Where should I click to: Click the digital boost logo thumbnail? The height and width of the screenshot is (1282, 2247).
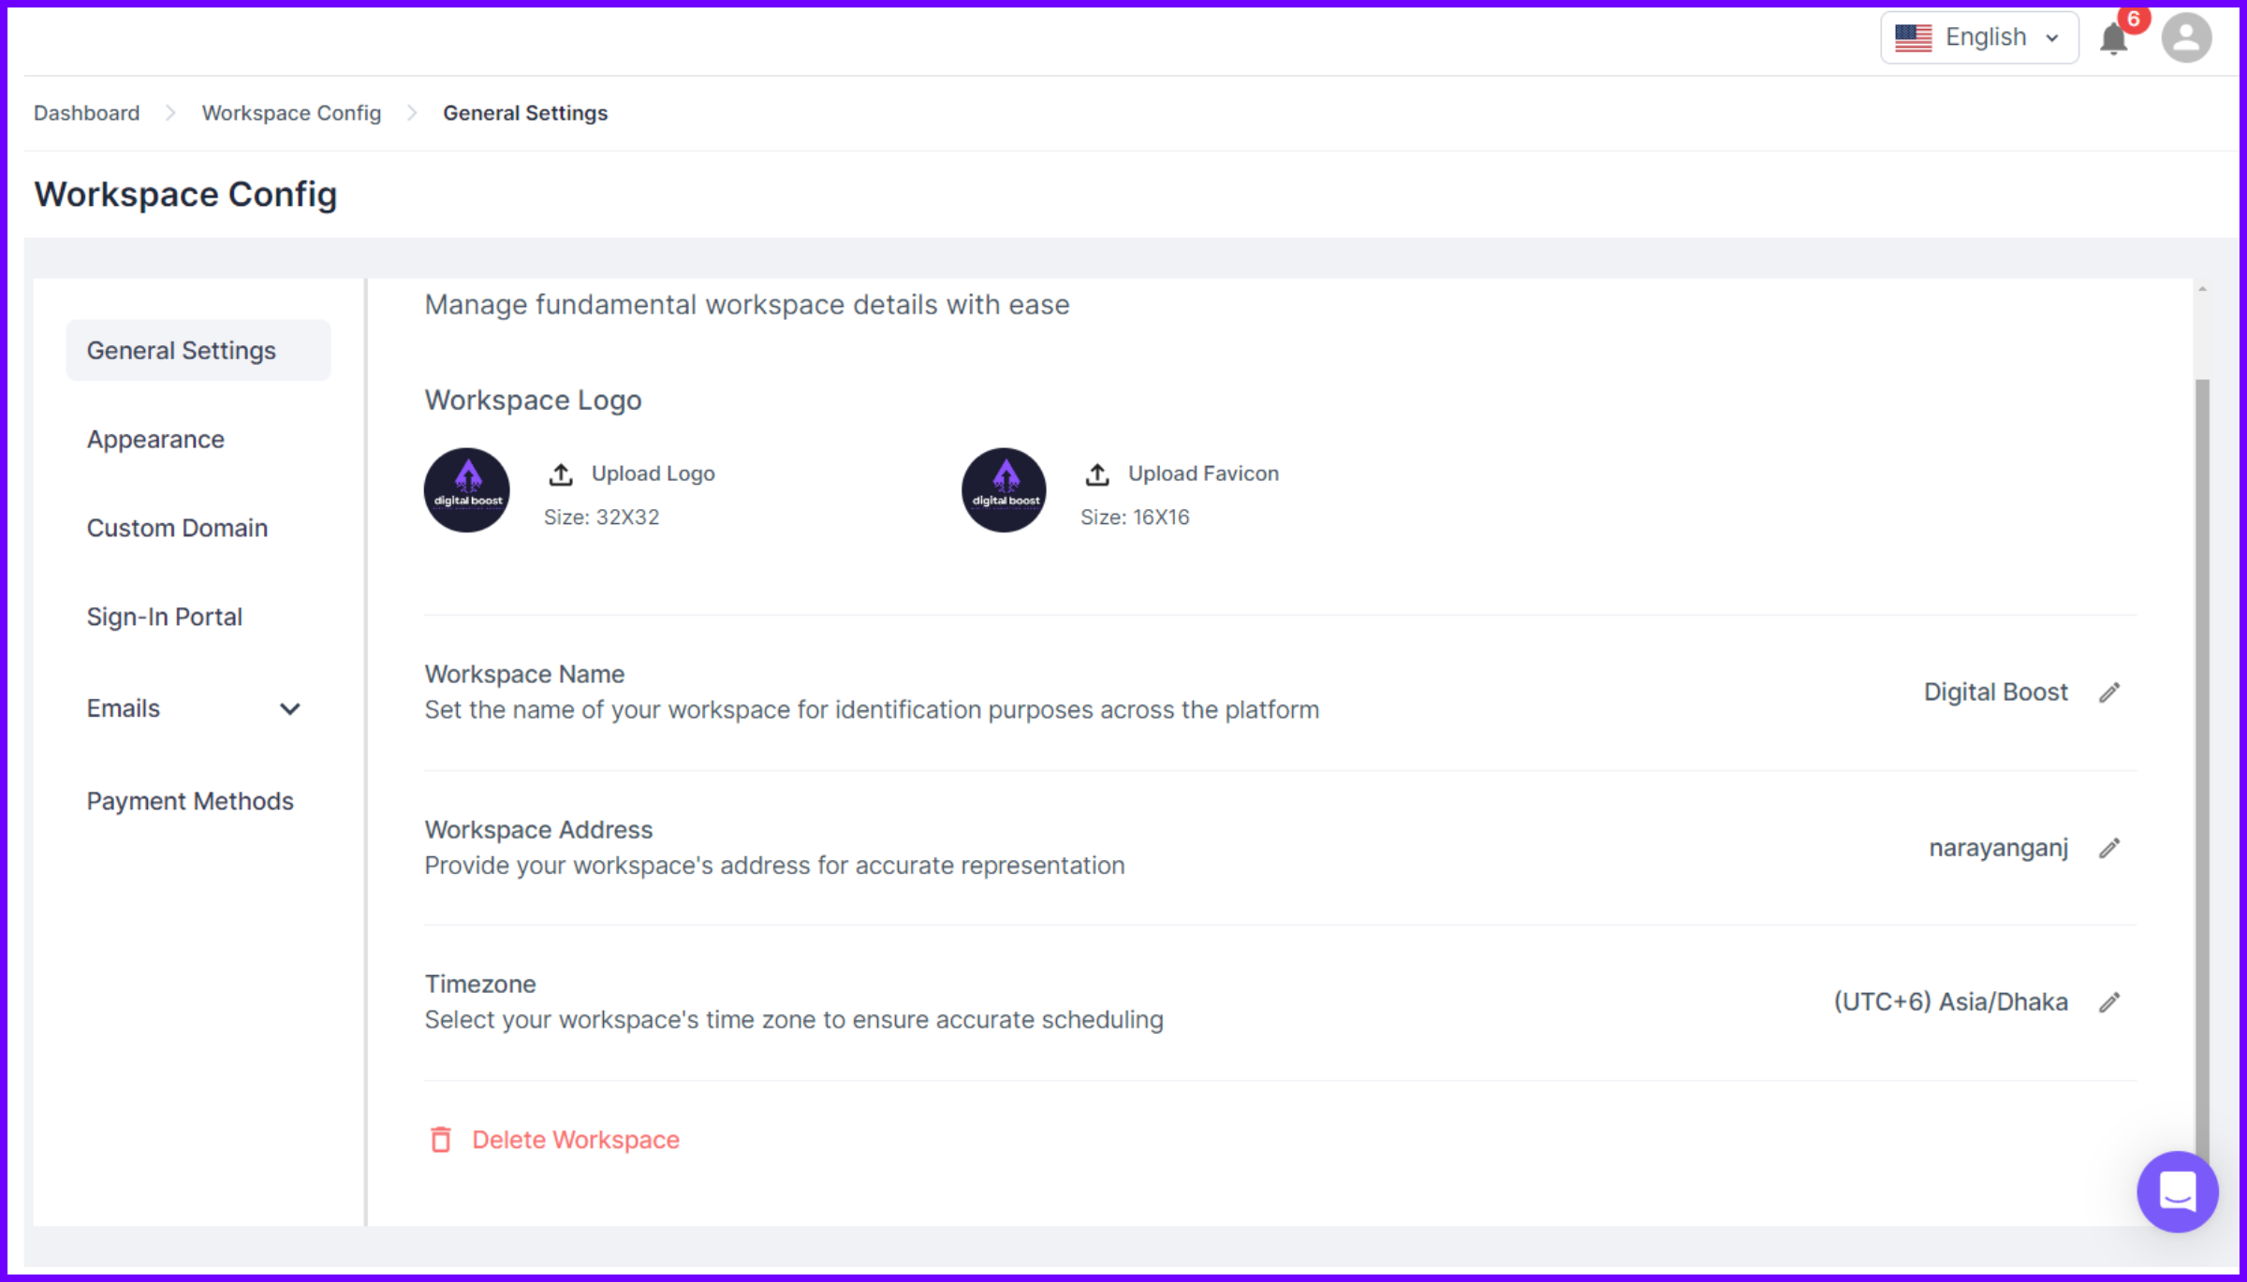click(x=466, y=489)
